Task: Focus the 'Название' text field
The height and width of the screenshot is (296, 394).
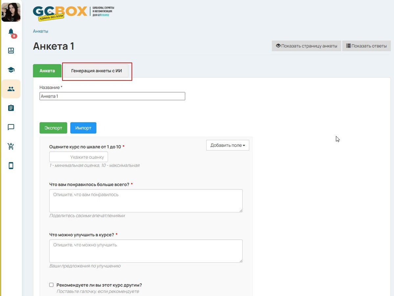Action: pyautogui.click(x=112, y=96)
